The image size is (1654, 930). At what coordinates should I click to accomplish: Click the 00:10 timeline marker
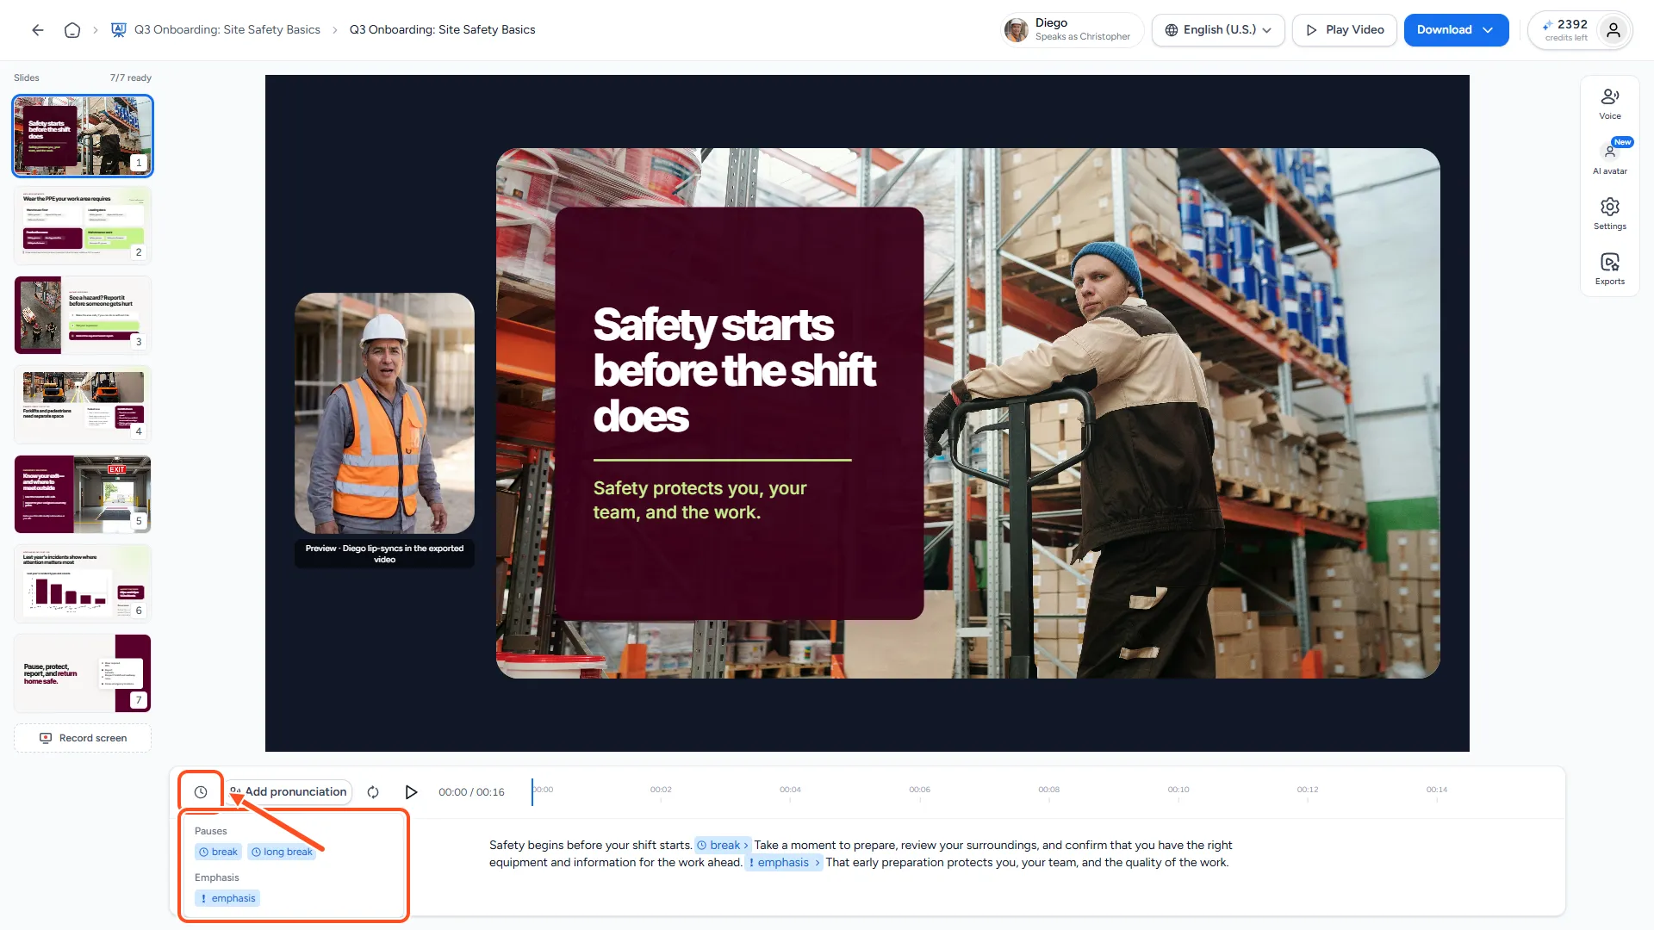(x=1178, y=790)
